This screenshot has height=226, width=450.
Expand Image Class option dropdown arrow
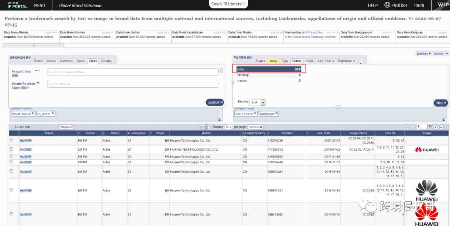pyautogui.click(x=37, y=71)
